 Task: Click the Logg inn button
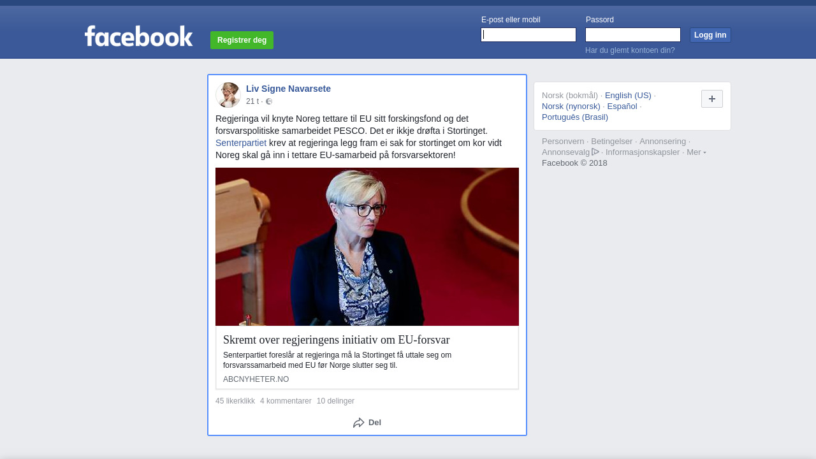710,35
